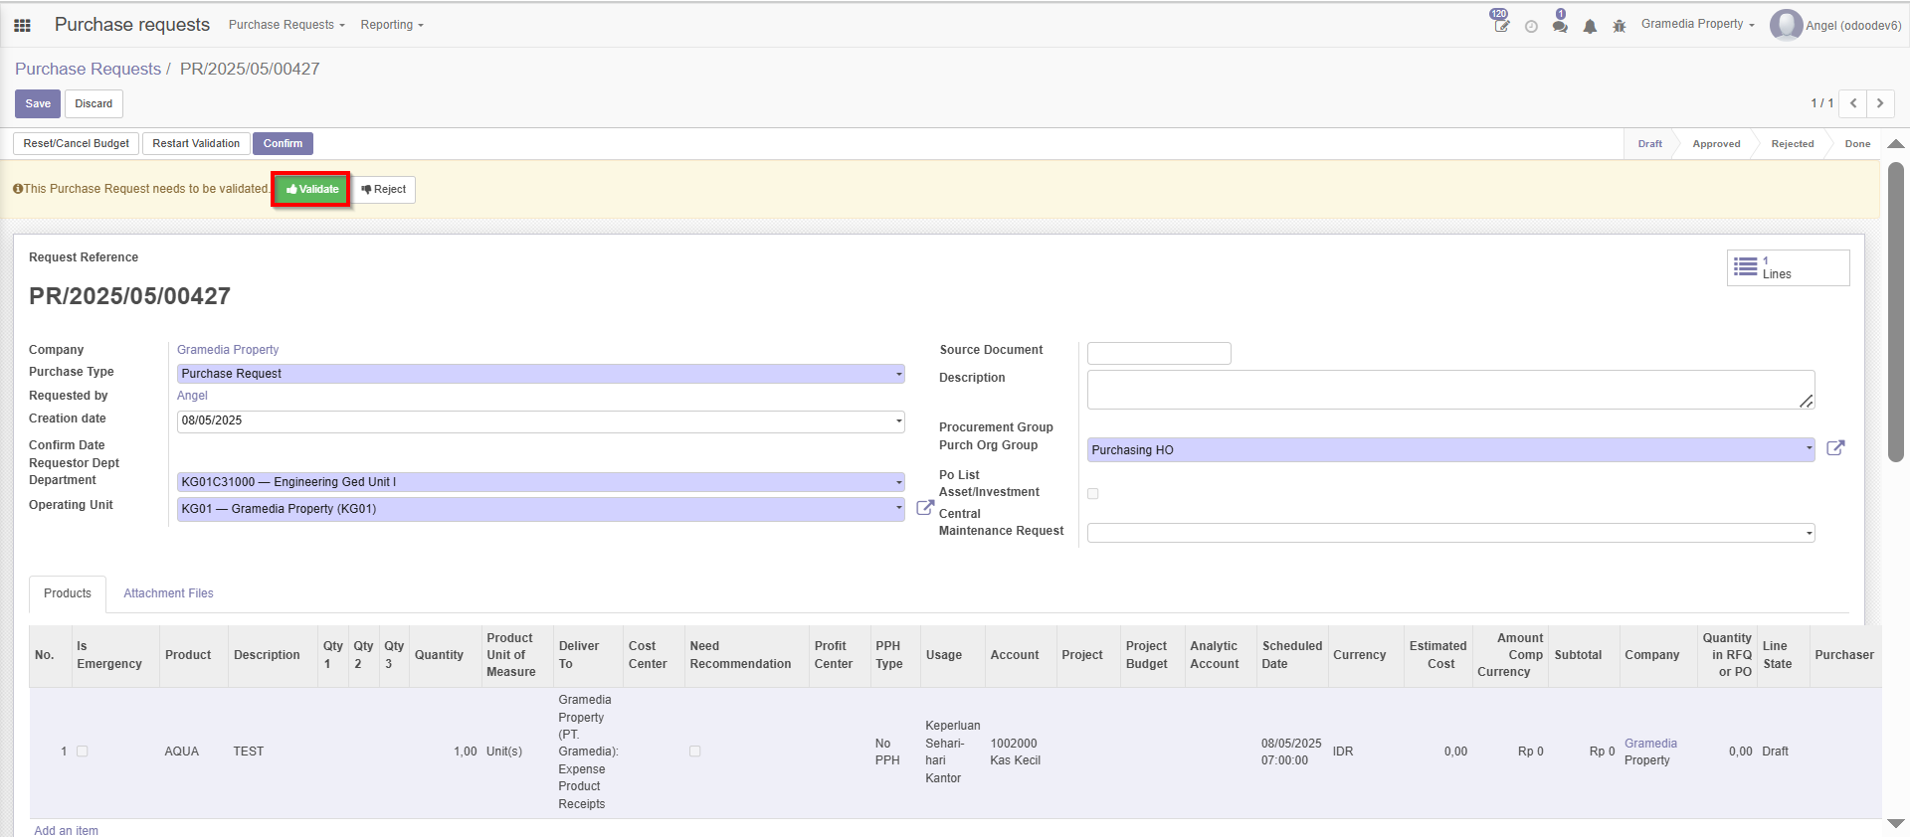Open the Purchase Type dropdown

(541, 374)
